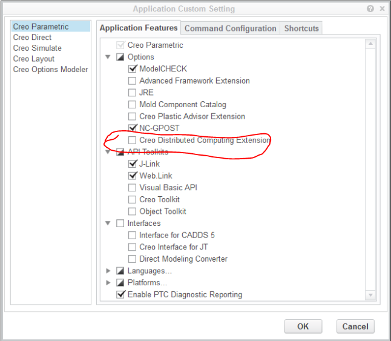Enable Creo Plastic Advisor Extension
The image size is (391, 341).
(x=132, y=116)
